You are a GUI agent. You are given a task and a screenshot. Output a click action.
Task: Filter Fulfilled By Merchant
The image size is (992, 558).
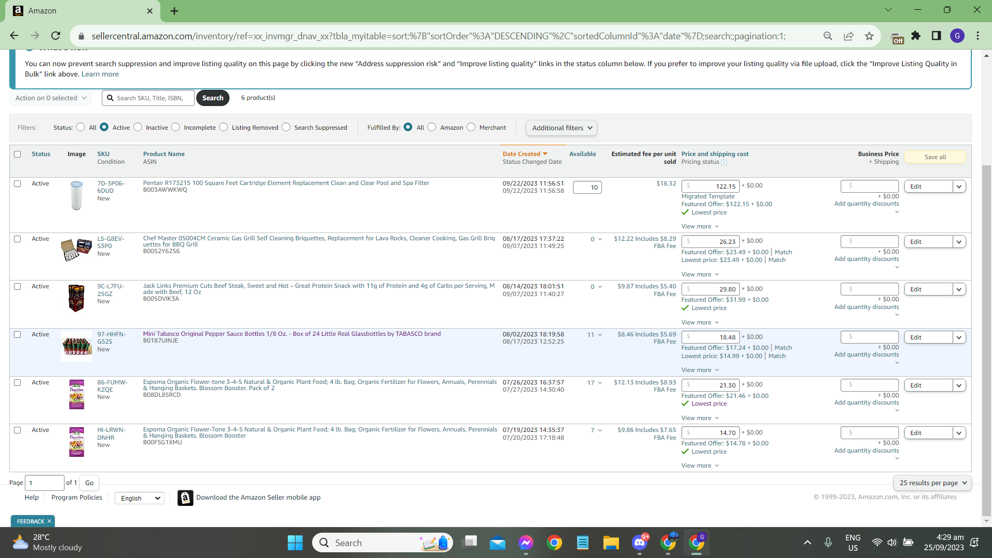pyautogui.click(x=471, y=127)
